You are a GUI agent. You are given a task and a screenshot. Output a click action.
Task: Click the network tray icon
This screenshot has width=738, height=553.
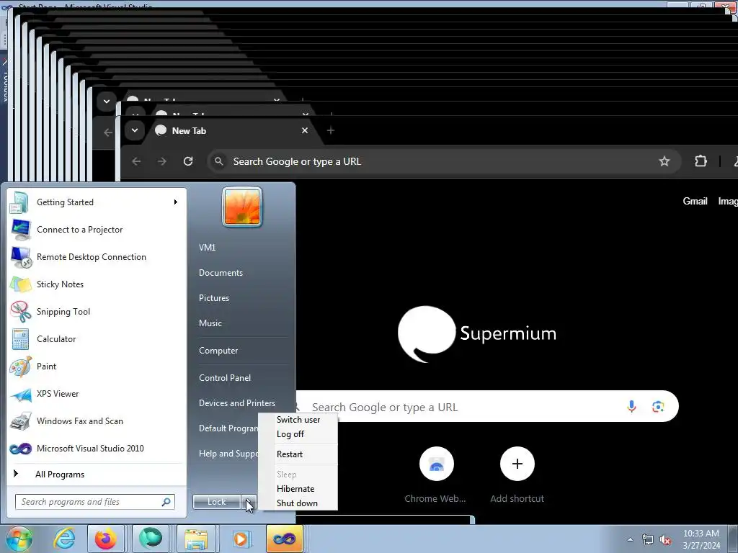[x=648, y=539]
